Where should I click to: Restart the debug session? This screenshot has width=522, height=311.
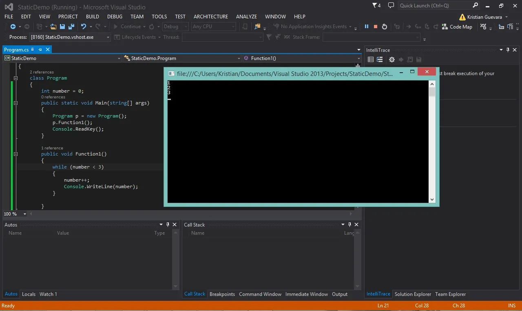coord(385,27)
